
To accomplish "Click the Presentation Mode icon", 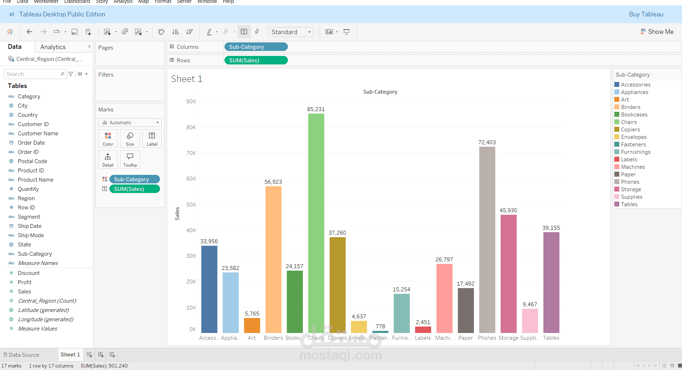I will point(346,32).
